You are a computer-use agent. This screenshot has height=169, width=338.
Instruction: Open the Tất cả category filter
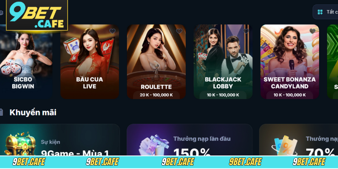(325, 12)
